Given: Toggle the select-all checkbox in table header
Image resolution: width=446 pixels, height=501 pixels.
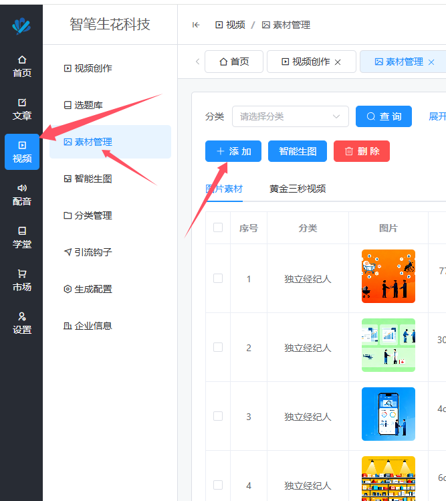Looking at the screenshot, I should [218, 227].
